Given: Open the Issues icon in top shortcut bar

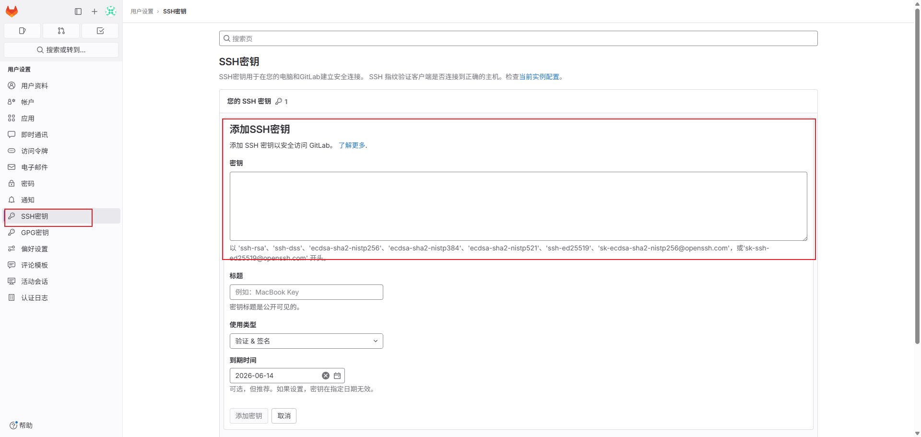Looking at the screenshot, I should pos(22,30).
